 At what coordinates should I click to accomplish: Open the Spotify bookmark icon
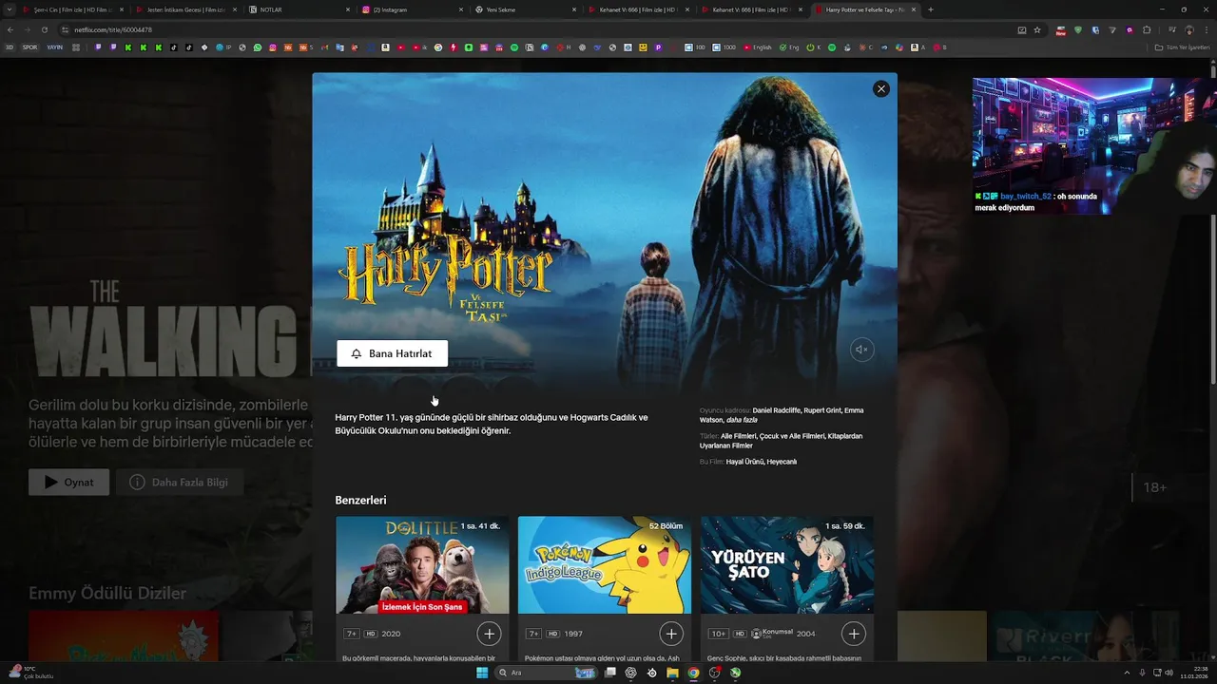pyautogui.click(x=514, y=47)
